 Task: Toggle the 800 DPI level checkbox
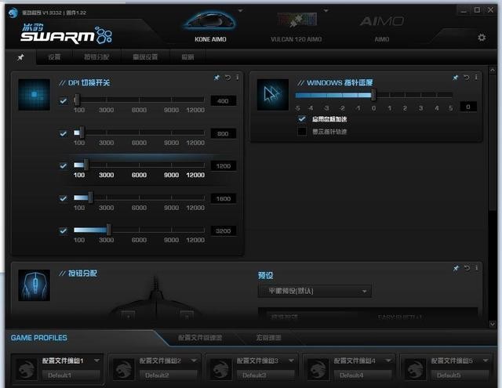[x=64, y=133]
